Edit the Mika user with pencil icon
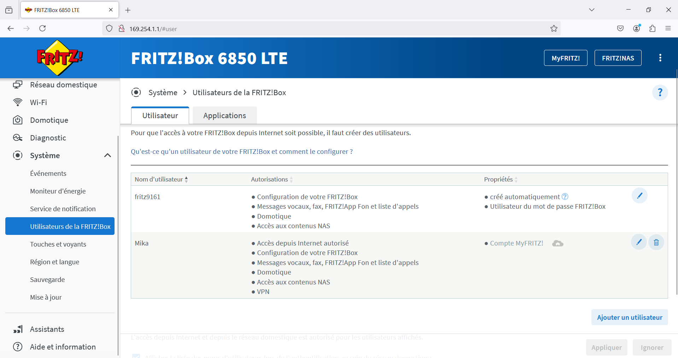 pyautogui.click(x=639, y=242)
